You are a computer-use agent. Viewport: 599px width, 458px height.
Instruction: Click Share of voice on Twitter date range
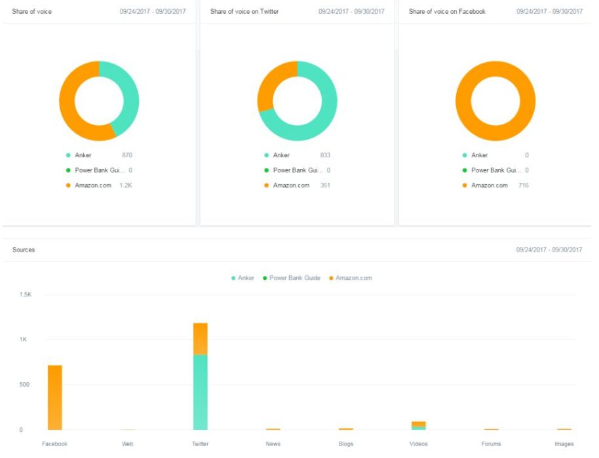(x=351, y=11)
